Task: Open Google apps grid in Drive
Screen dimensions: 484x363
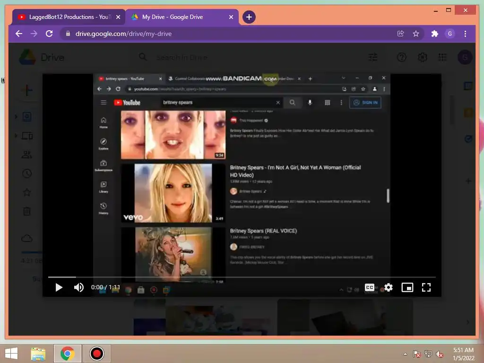Action: pyautogui.click(x=442, y=57)
